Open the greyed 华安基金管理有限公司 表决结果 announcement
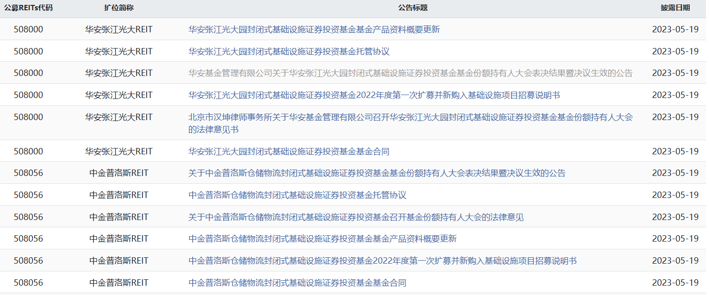 click(410, 73)
